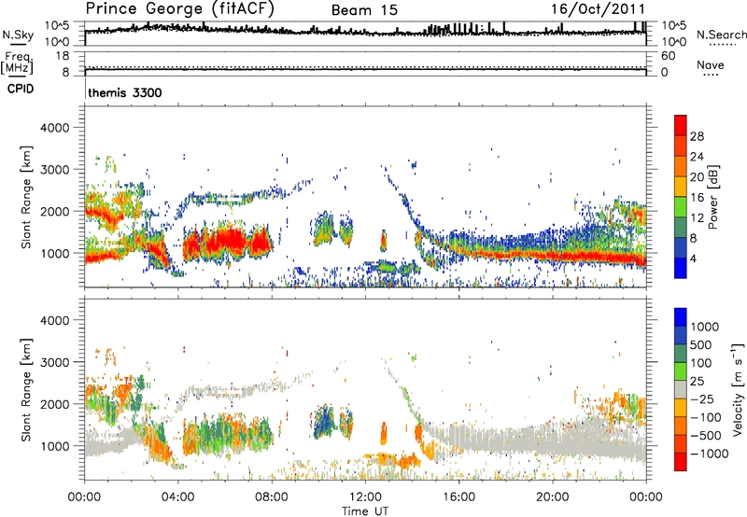Click the "18" frequency axis tick
The height and width of the screenshot is (517, 747).
click(63, 56)
